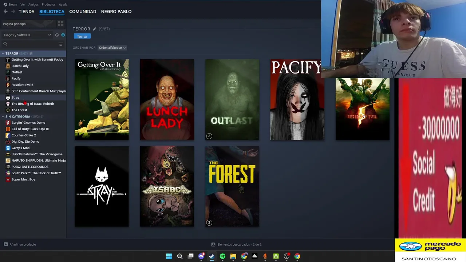Viewport: 466px width, 262px height.
Task: Open The Forest cover art
Action: [x=232, y=186]
